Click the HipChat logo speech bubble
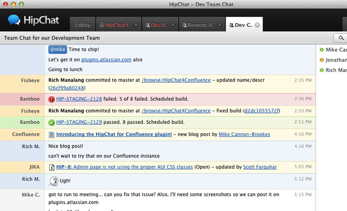 pos(15,20)
